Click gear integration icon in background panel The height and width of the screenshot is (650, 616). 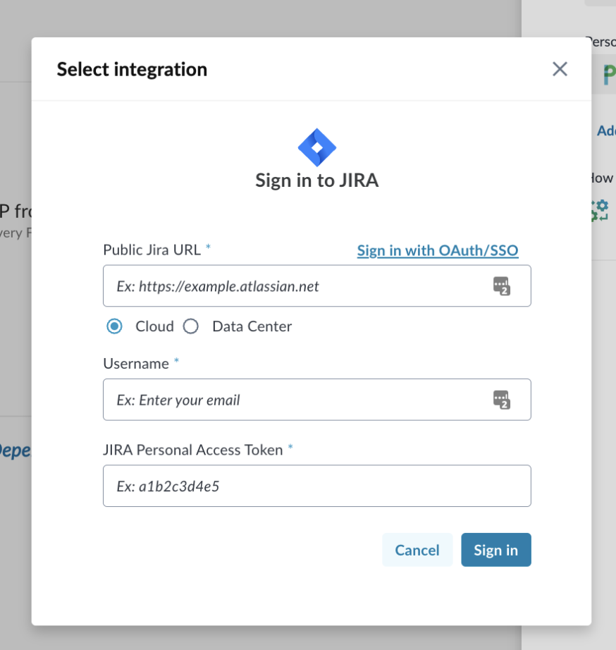(x=600, y=211)
